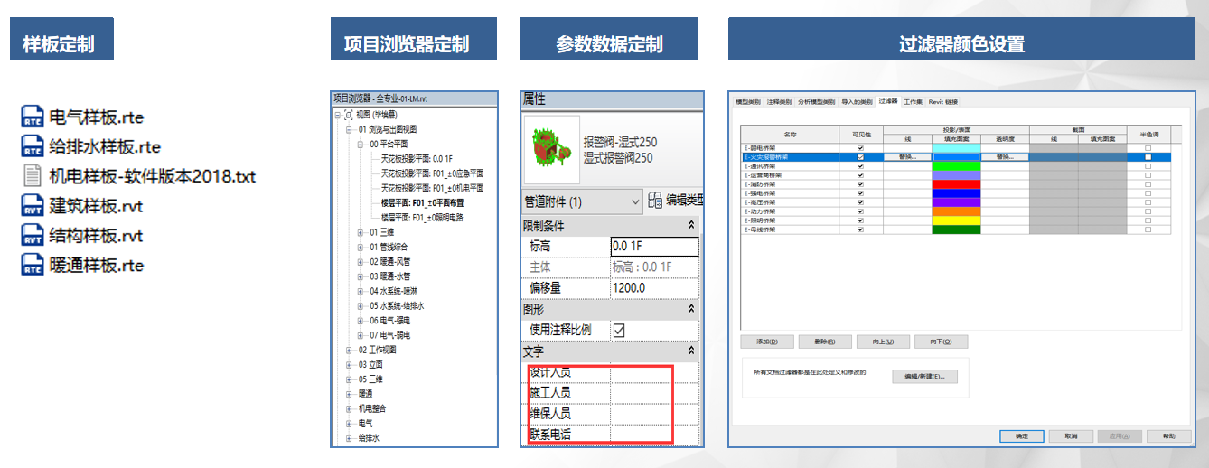Screen dimensions: 1209x468
Task: Expand the 02 工作视图 tree node
Action: tap(350, 350)
